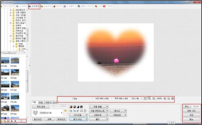Open the 밝기,색상 dropdown arrow
202x125 pixels.
pos(86,119)
